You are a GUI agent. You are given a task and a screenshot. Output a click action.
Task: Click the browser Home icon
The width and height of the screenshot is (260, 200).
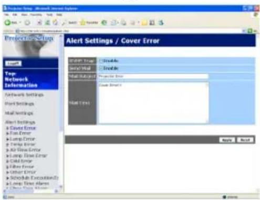[x=55, y=23]
